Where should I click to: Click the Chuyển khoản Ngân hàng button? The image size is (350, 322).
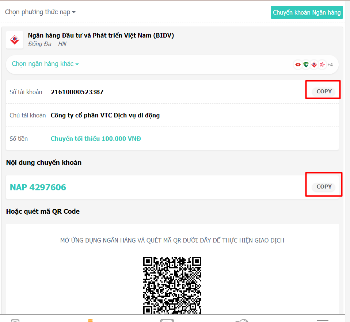click(307, 12)
